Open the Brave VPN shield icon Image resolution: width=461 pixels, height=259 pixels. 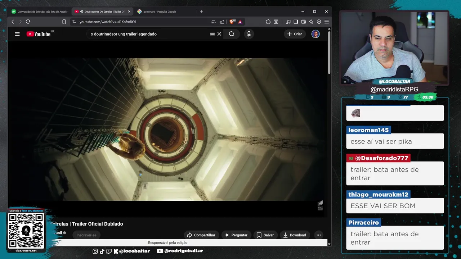tap(319, 22)
